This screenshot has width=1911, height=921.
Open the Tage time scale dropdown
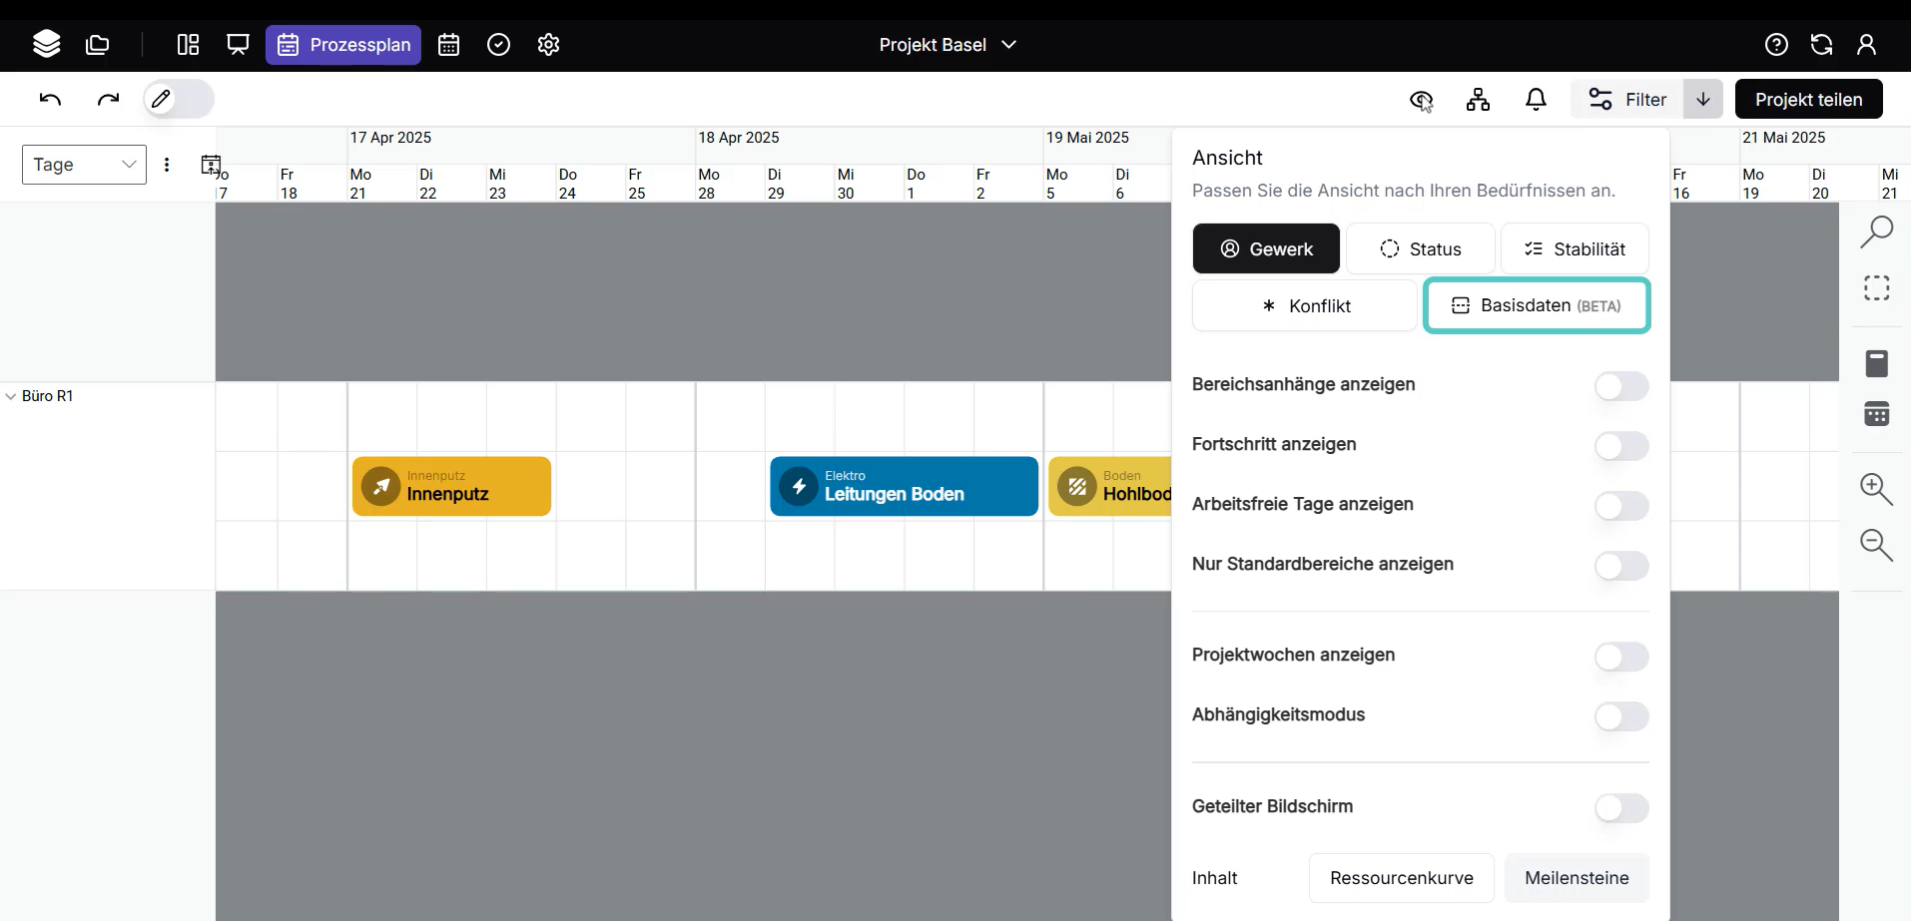(x=84, y=165)
